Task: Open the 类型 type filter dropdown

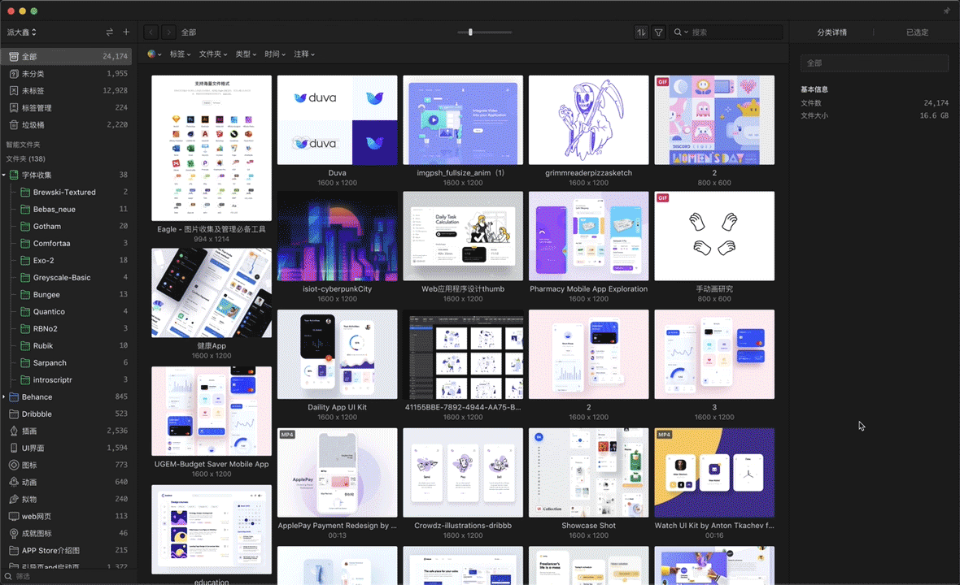Action: click(x=247, y=54)
